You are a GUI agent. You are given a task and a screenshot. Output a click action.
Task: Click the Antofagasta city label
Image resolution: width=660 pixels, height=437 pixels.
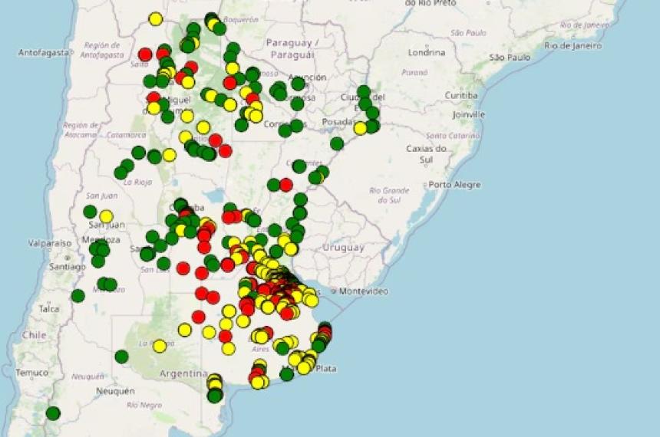pyautogui.click(x=43, y=53)
